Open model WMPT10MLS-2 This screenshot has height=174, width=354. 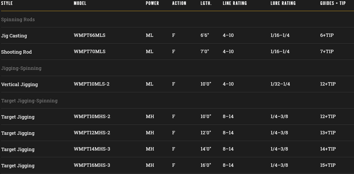pyautogui.click(x=91, y=84)
